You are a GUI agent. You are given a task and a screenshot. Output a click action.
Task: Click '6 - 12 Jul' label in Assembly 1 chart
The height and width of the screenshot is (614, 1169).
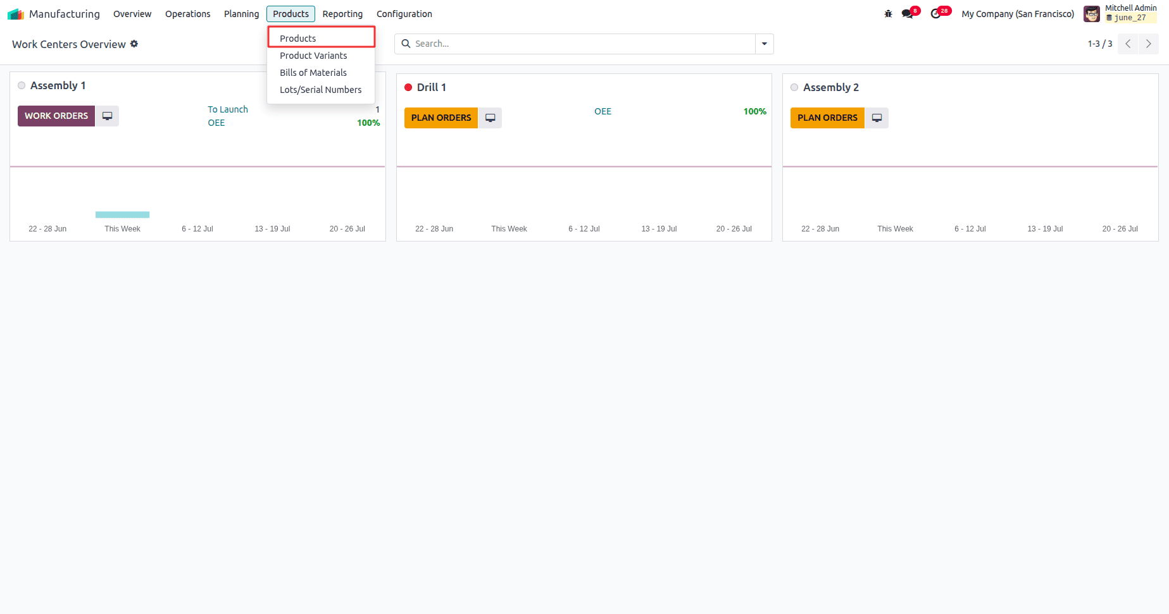pos(197,229)
